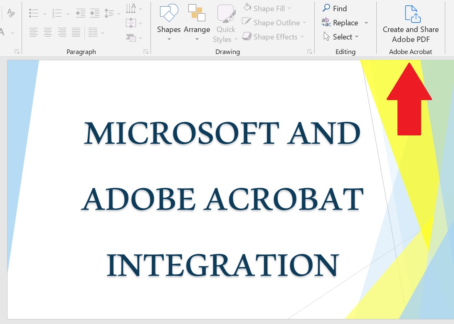Open the Font dialog launcher
The image size is (454, 324).
coord(17,52)
